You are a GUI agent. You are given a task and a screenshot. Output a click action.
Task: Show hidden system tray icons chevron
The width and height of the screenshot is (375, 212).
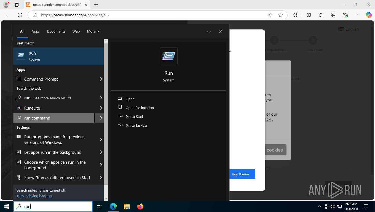pyautogui.click(x=320, y=206)
